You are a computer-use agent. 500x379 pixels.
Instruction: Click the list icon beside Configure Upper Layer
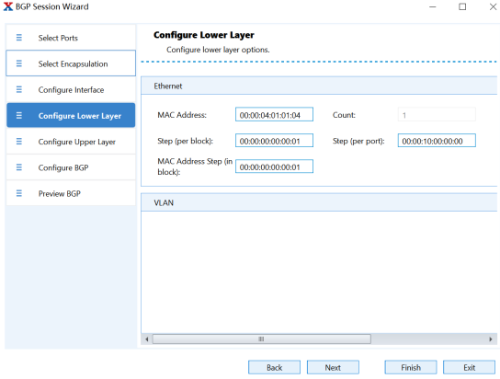tap(19, 141)
